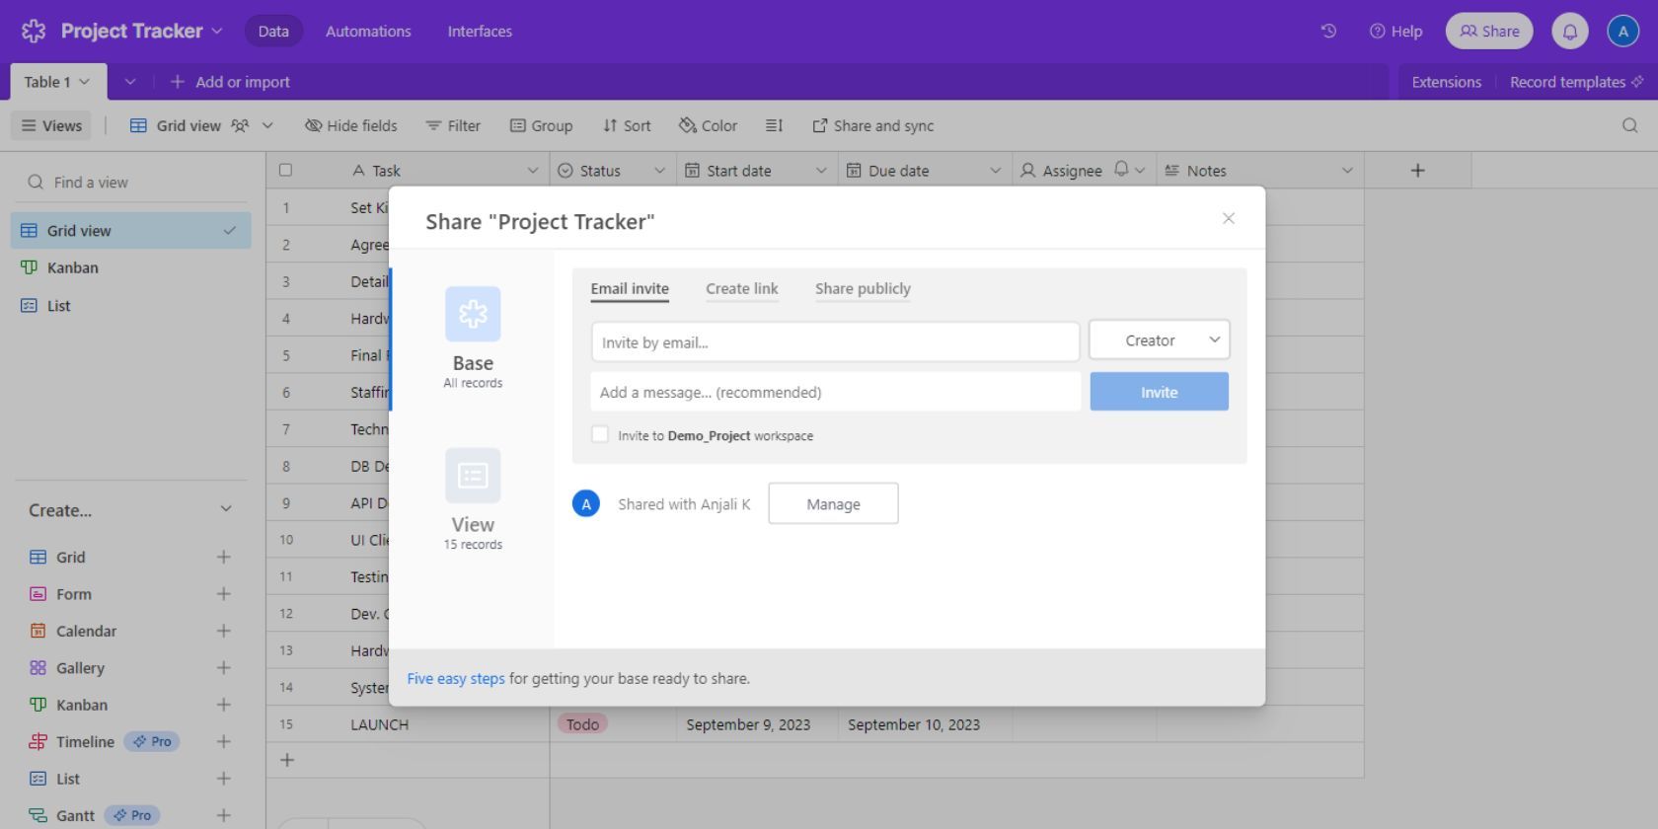Toggle the select-all rows checkbox
This screenshot has width=1658, height=829.
click(x=286, y=170)
